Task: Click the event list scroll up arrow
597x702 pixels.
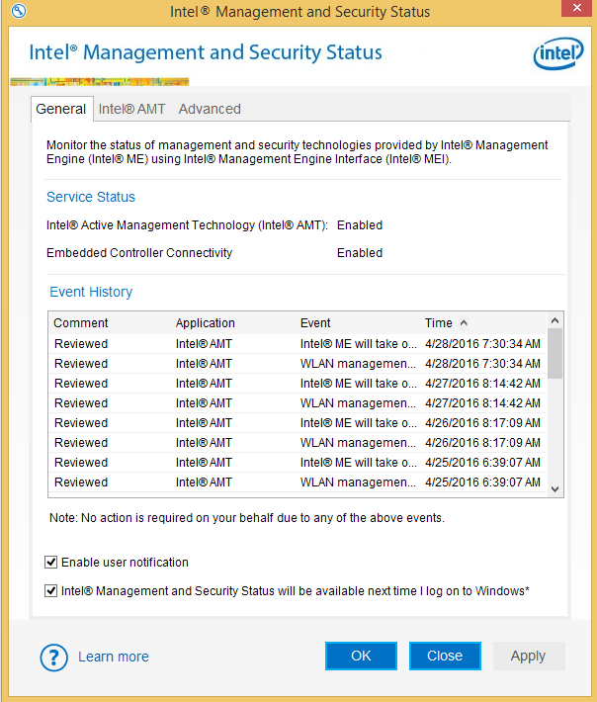Action: (x=554, y=321)
